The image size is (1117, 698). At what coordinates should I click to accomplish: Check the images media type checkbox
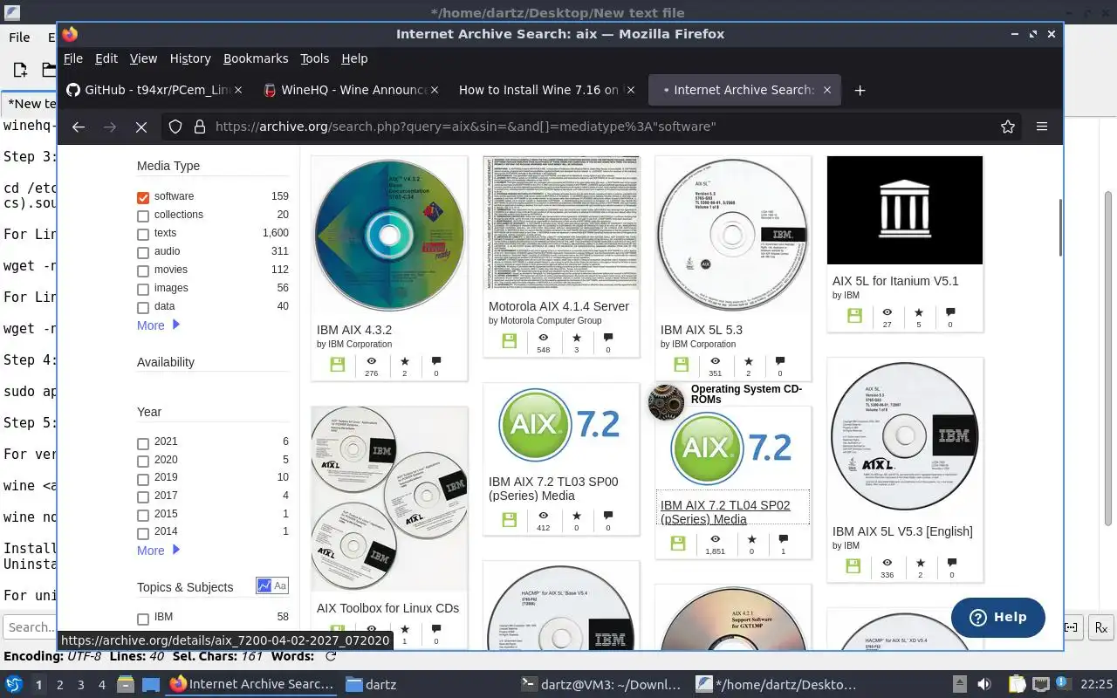click(143, 289)
